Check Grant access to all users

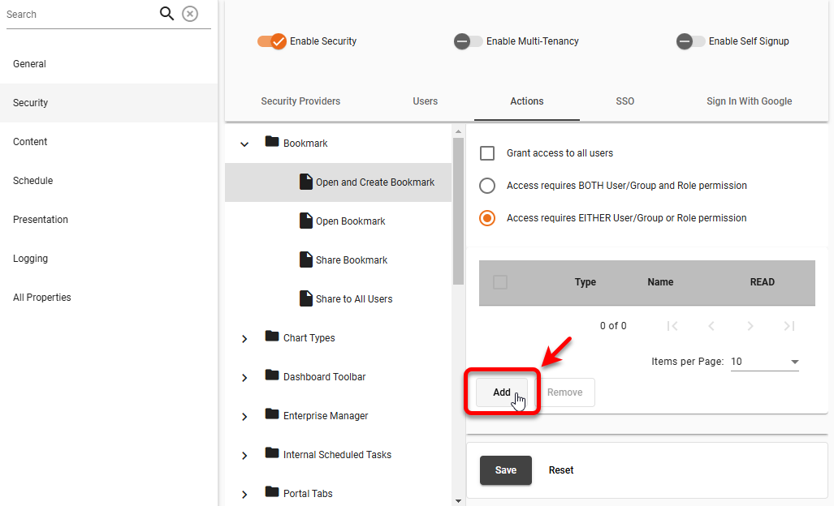point(487,152)
